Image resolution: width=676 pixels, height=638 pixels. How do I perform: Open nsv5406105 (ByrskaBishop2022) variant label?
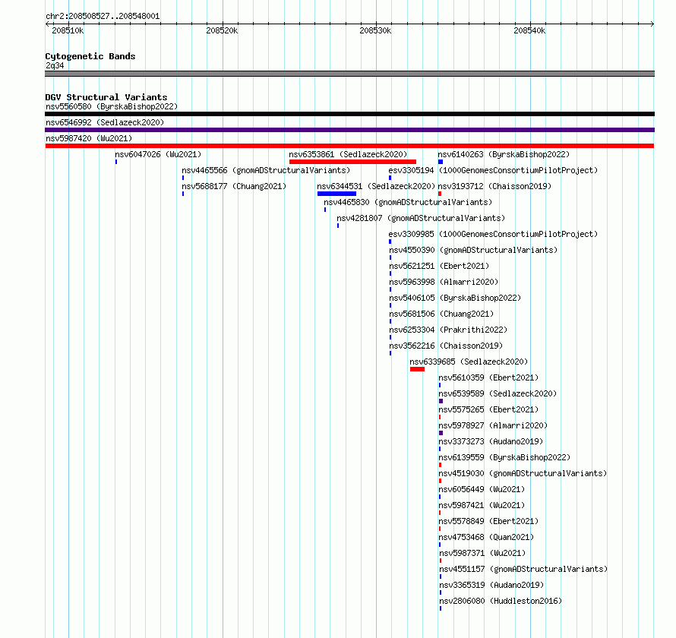tap(455, 298)
